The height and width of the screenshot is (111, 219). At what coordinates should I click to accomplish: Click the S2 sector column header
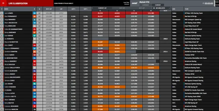(x=117, y=11)
